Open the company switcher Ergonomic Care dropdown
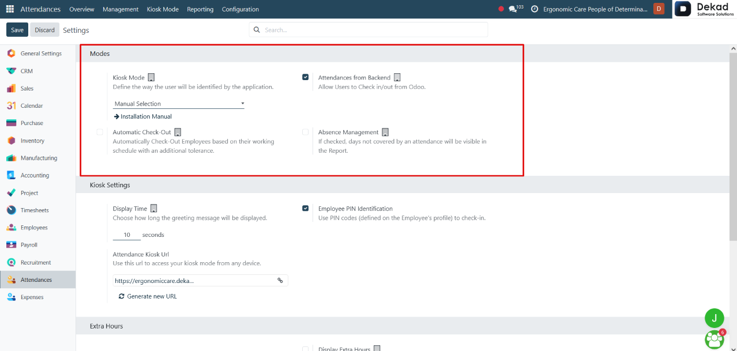This screenshot has height=351, width=737. click(595, 9)
